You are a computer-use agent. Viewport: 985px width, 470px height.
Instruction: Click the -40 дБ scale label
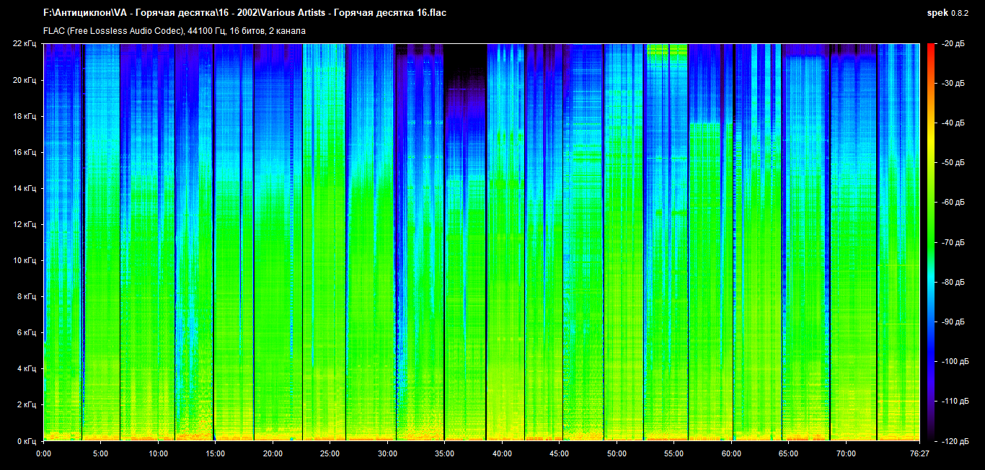[953, 123]
